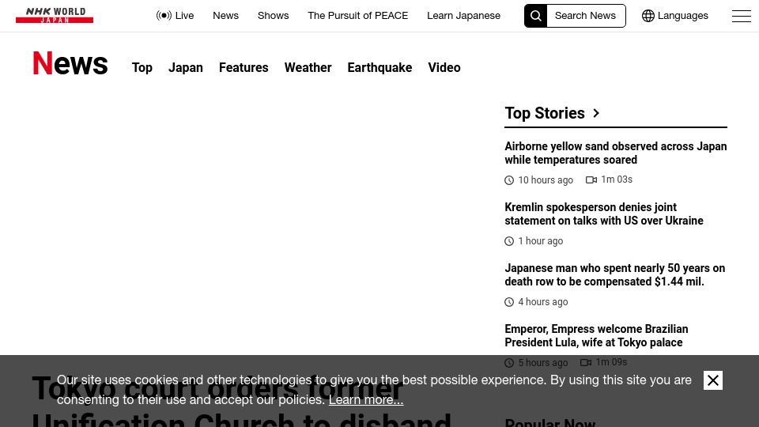Select the Features news tab
Image resolution: width=759 pixels, height=427 pixels.
pyautogui.click(x=244, y=68)
